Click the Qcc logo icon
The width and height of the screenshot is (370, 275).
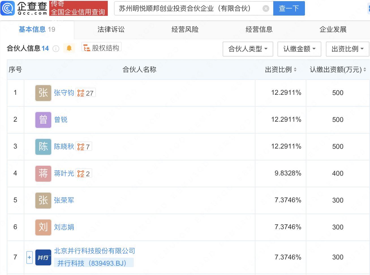click(x=8, y=8)
